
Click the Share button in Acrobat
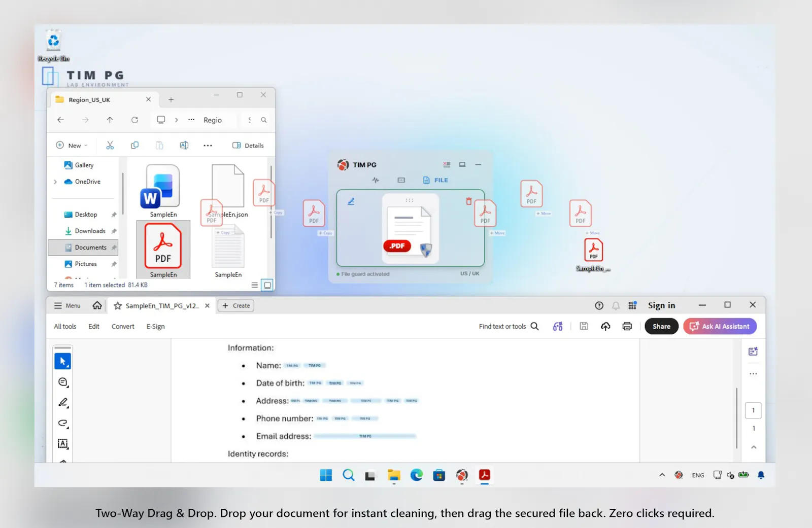(661, 327)
